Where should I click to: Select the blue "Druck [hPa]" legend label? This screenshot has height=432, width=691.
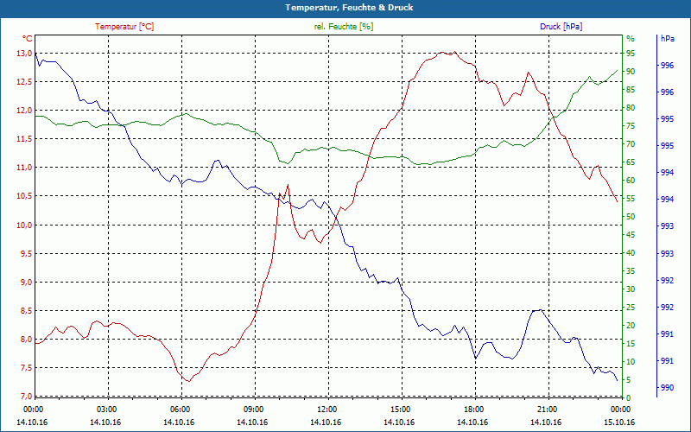tap(561, 27)
